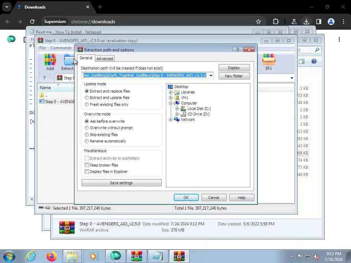Click the Windows Start orb

(x=9, y=256)
